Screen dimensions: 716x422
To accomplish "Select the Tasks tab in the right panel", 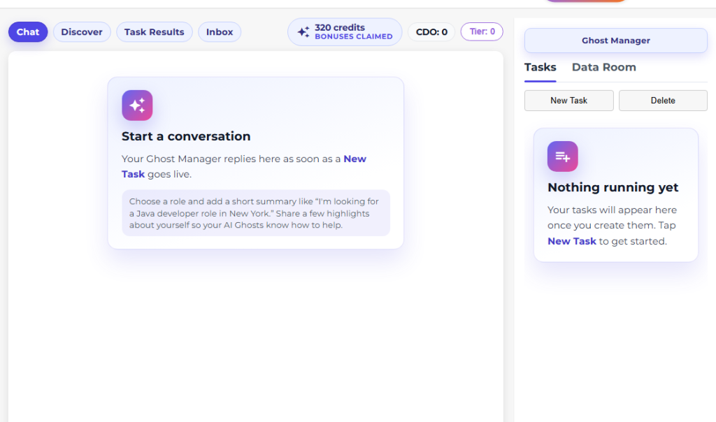I will point(540,68).
